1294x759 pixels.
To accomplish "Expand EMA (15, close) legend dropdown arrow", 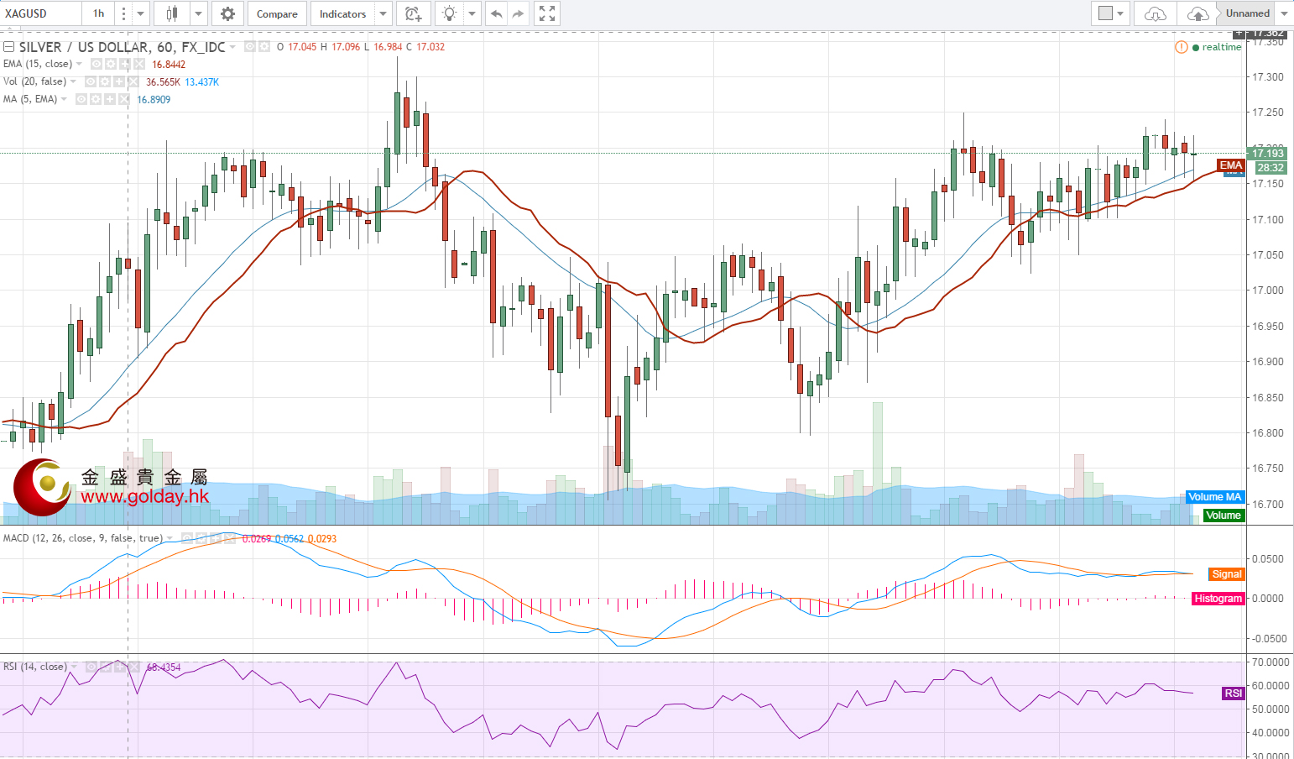I will [x=80, y=64].
